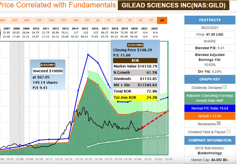Click the GRAPH KEY header

[x=210, y=79]
